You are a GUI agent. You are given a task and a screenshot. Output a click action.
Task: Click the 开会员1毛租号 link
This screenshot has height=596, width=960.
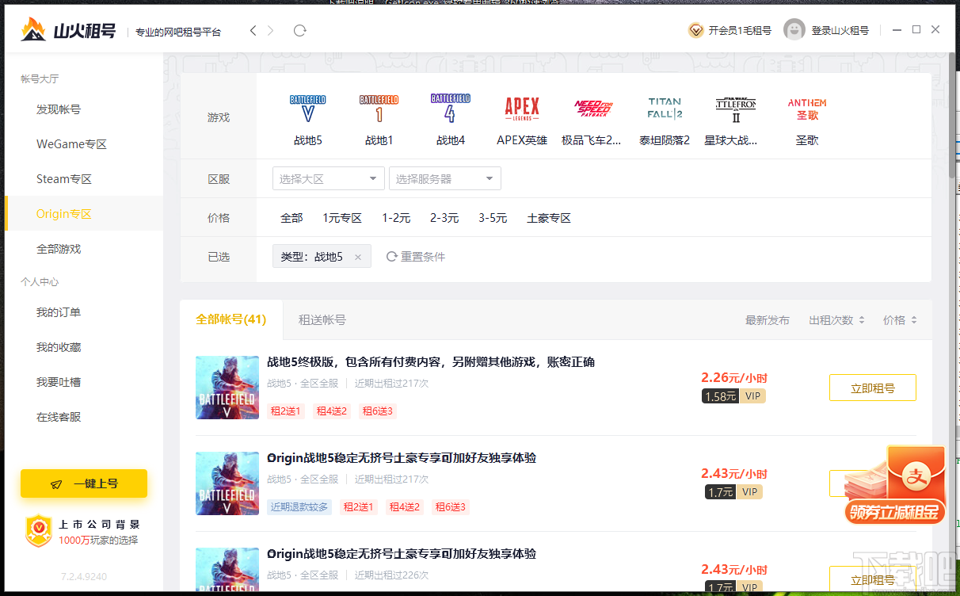tap(740, 31)
